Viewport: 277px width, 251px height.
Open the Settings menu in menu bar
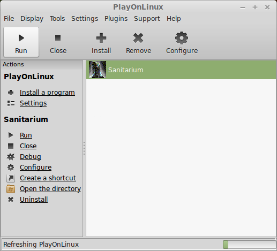(x=85, y=19)
